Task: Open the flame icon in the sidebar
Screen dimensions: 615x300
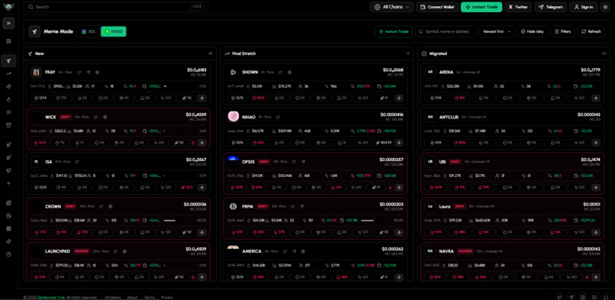Action: (x=8, y=99)
